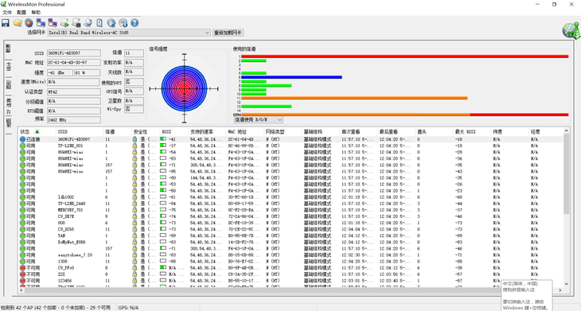Click the green sort arrow in 状态 header
Screen dimensions: 581x311
37,131
